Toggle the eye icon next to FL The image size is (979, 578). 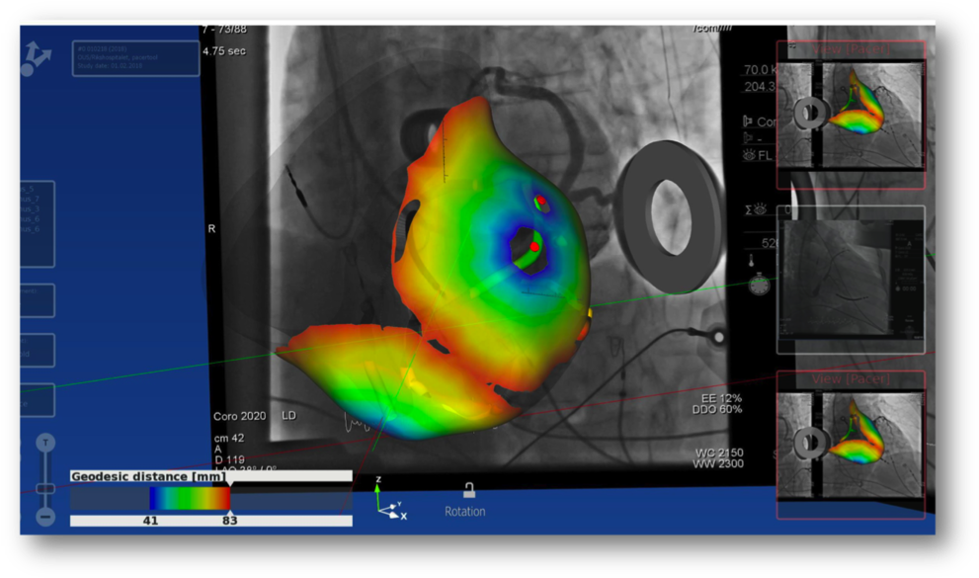749,155
